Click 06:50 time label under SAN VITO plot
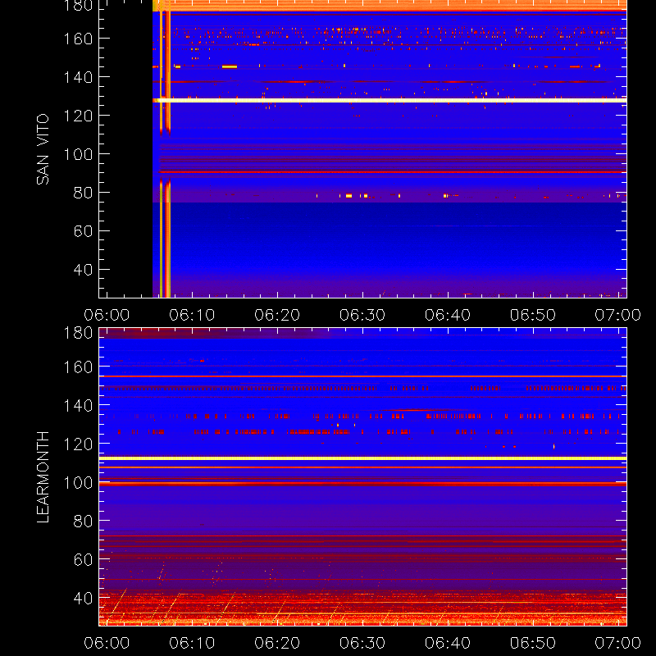The image size is (656, 656). (x=533, y=315)
